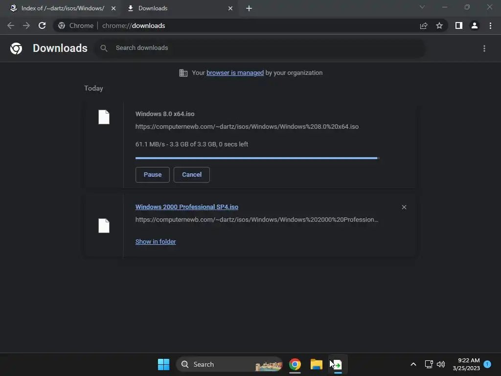The image size is (501, 376).
Task: Bookmark this tab with the star icon
Action: click(439, 25)
